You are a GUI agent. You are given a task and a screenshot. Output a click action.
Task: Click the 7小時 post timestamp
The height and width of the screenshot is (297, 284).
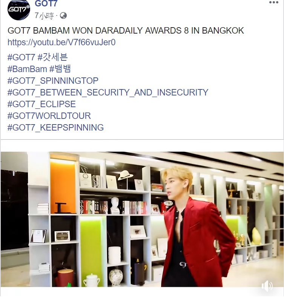tap(44, 15)
